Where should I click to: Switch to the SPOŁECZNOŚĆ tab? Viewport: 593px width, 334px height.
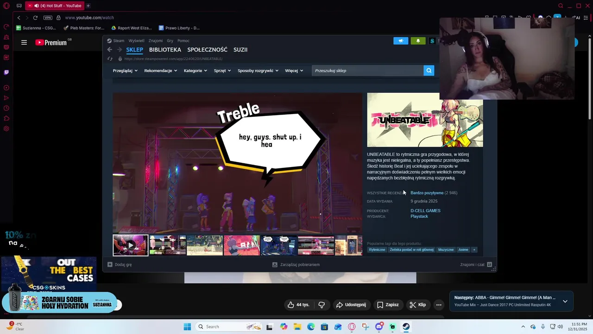click(207, 50)
